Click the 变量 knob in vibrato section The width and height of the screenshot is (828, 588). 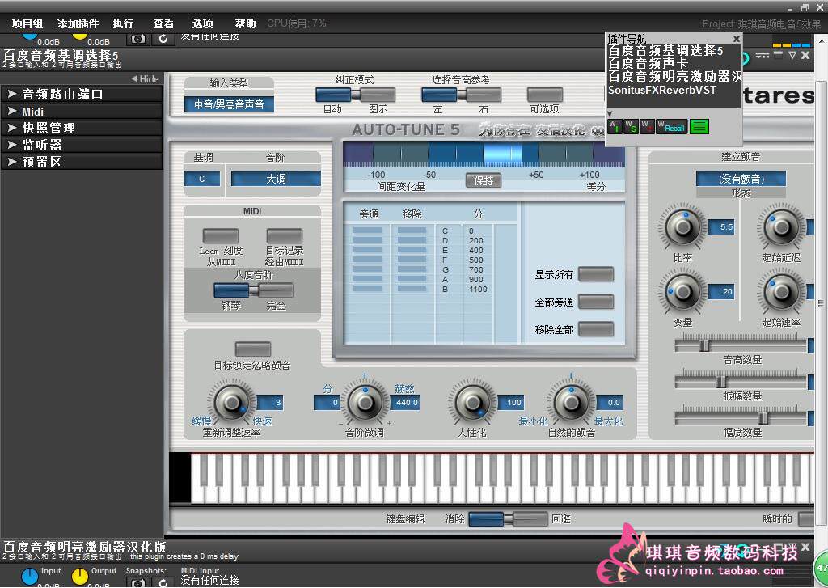click(x=682, y=292)
